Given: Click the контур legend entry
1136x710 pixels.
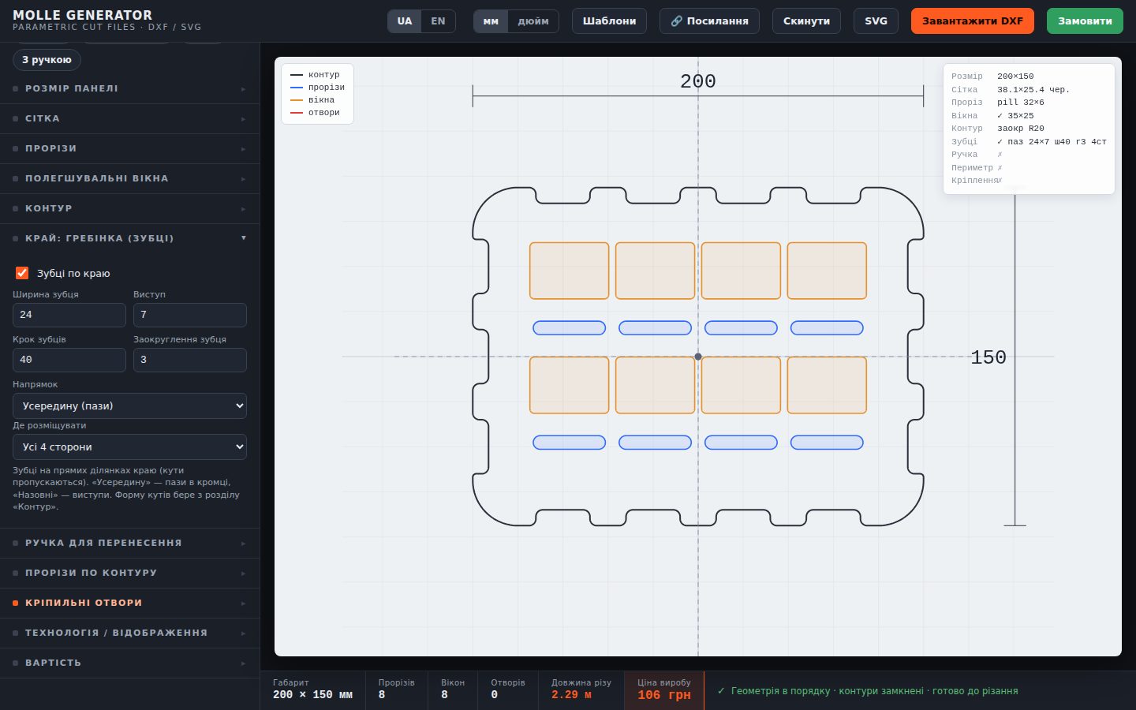Looking at the screenshot, I should pyautogui.click(x=316, y=75).
